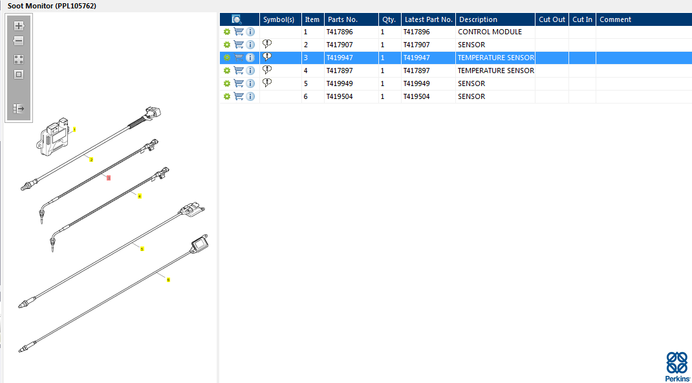Click the green gear for T419949
This screenshot has height=383, width=692.
(227, 83)
